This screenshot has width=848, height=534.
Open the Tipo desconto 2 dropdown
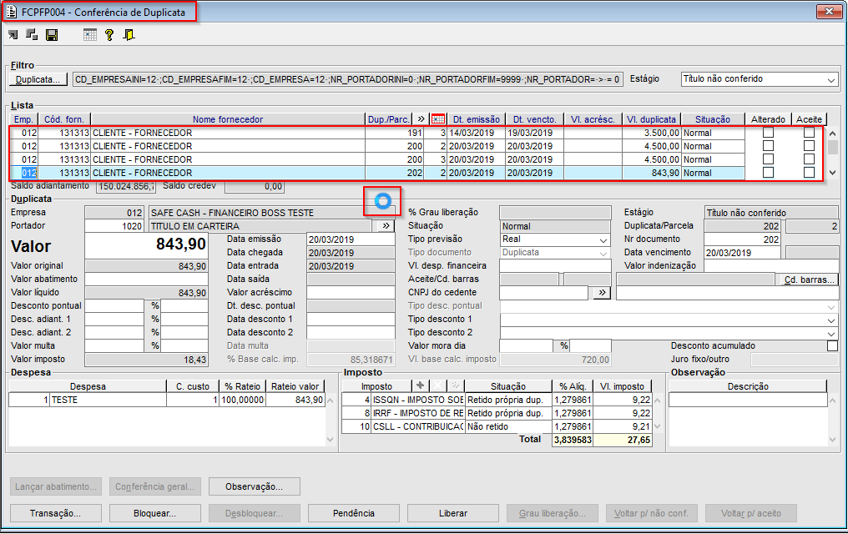pyautogui.click(x=831, y=333)
